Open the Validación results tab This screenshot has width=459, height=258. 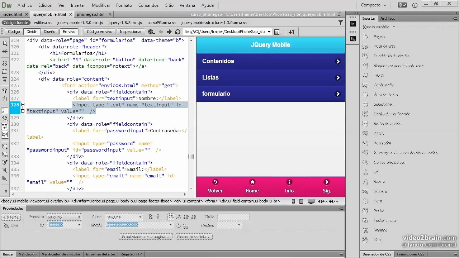pos(28,254)
